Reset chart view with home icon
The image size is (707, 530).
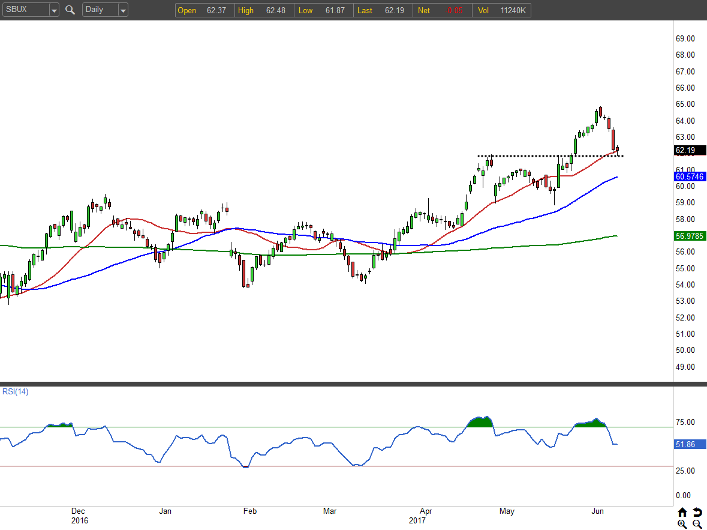(x=682, y=512)
